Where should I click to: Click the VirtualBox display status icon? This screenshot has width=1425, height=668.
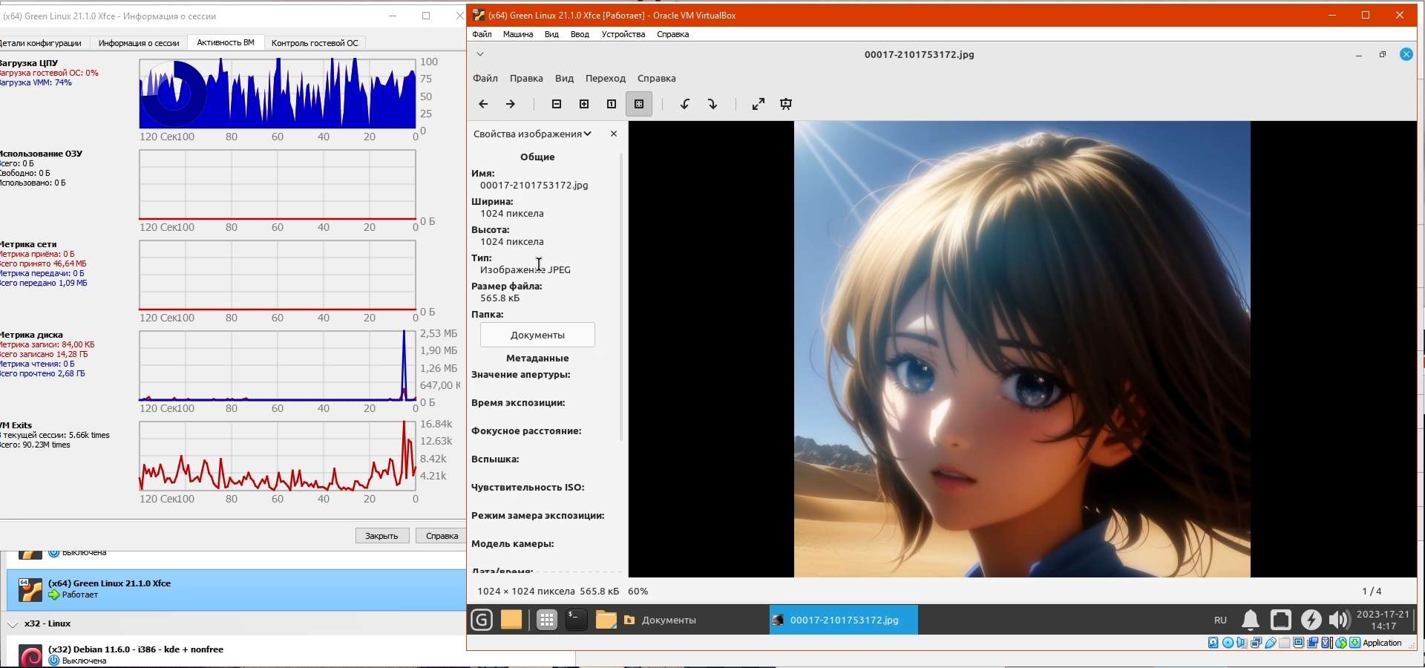(1299, 643)
